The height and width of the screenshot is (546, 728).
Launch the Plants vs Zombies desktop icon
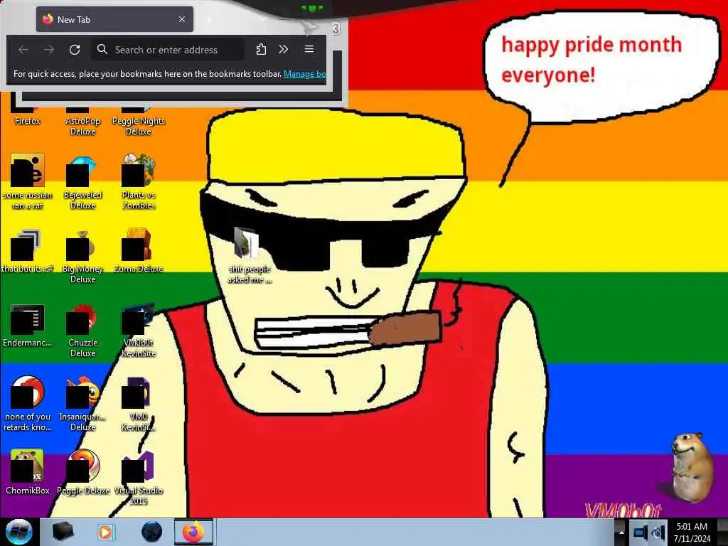(x=139, y=181)
